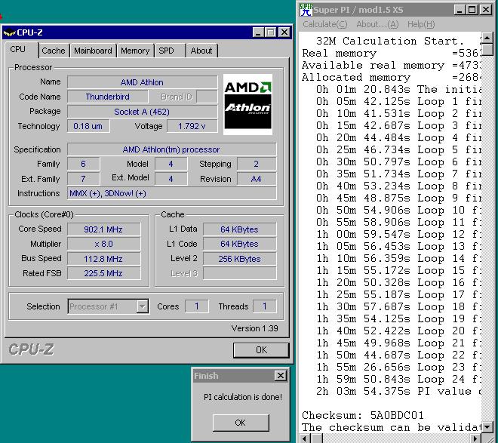Image resolution: width=498 pixels, height=443 pixels.
Task: Click the Ext. Family value 7
Action: click(84, 179)
